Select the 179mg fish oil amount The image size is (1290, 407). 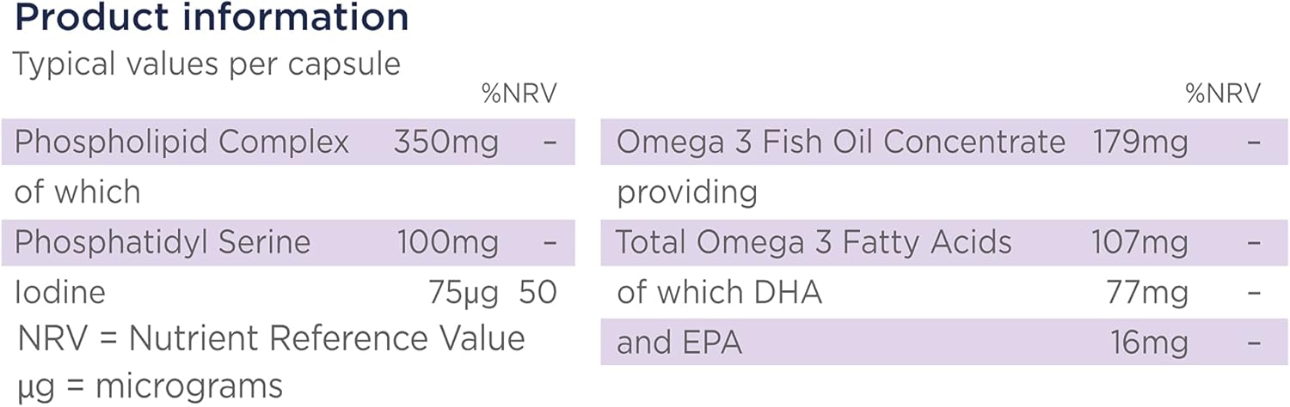click(1139, 142)
